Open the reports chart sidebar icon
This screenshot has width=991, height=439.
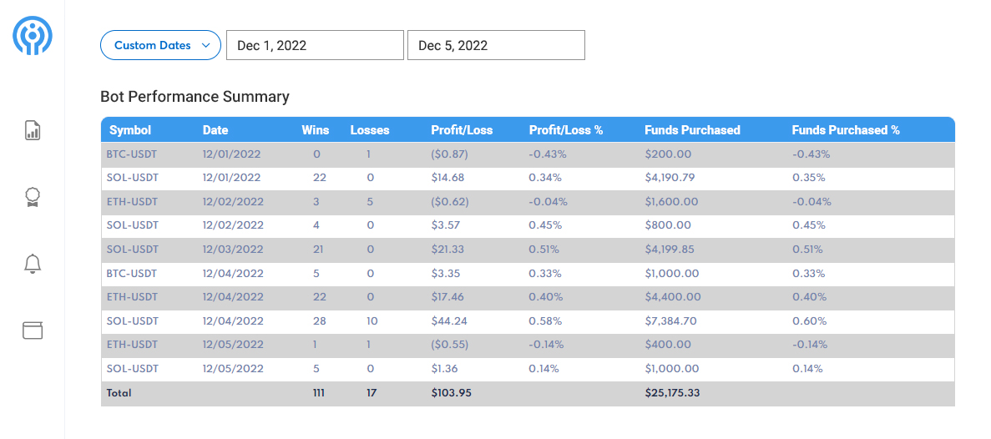33,130
